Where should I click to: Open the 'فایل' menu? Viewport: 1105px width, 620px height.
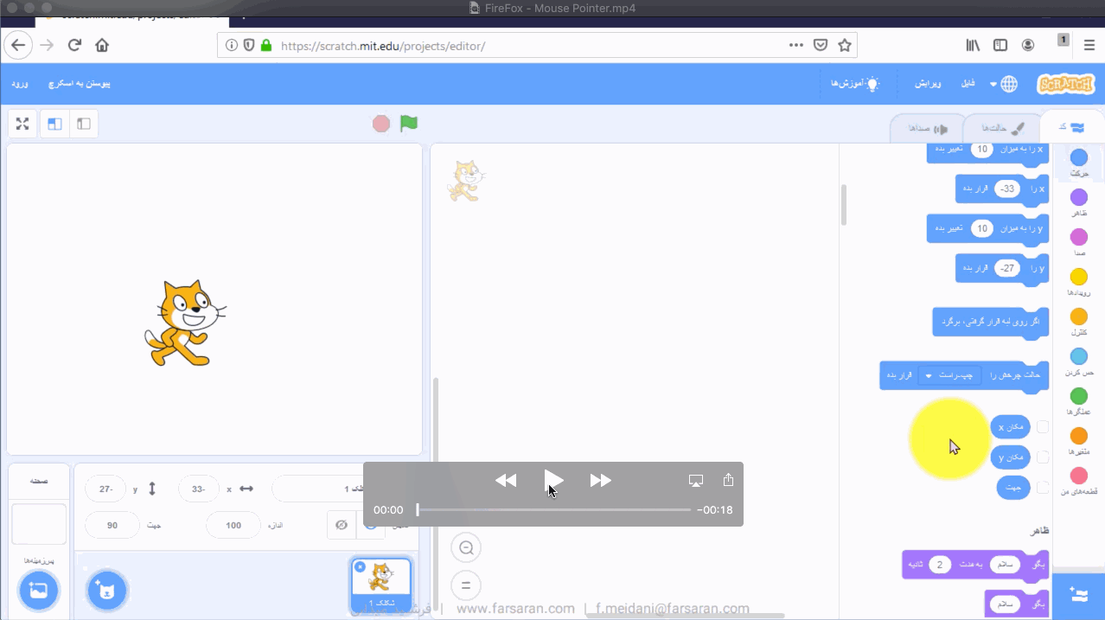968,84
